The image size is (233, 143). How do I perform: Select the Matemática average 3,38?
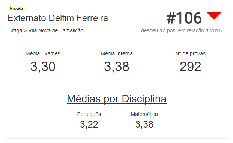coord(144,124)
